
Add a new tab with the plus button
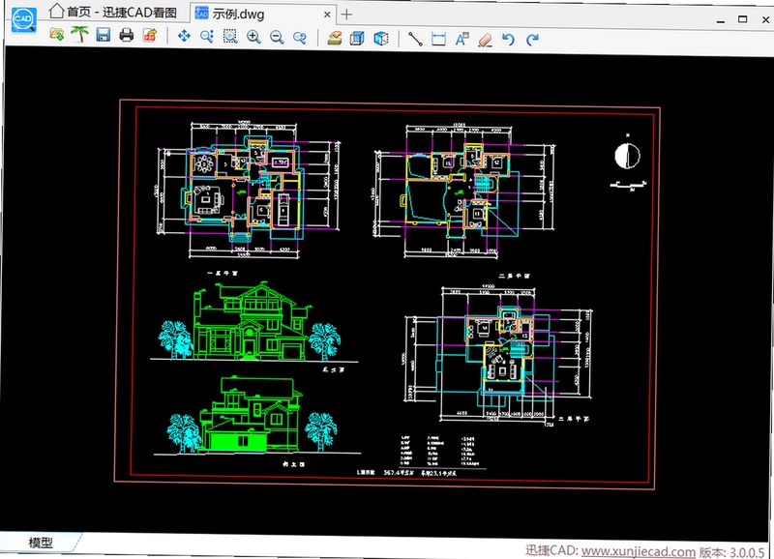346,15
